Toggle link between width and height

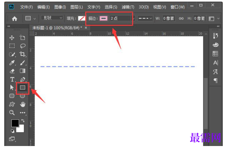181,18
